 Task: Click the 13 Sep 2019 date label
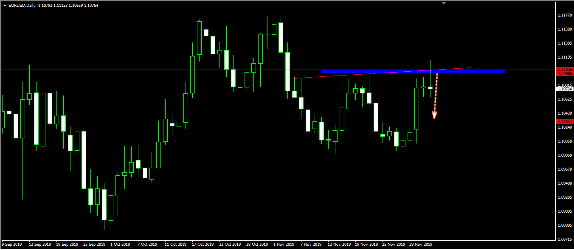pyautogui.click(x=39, y=244)
